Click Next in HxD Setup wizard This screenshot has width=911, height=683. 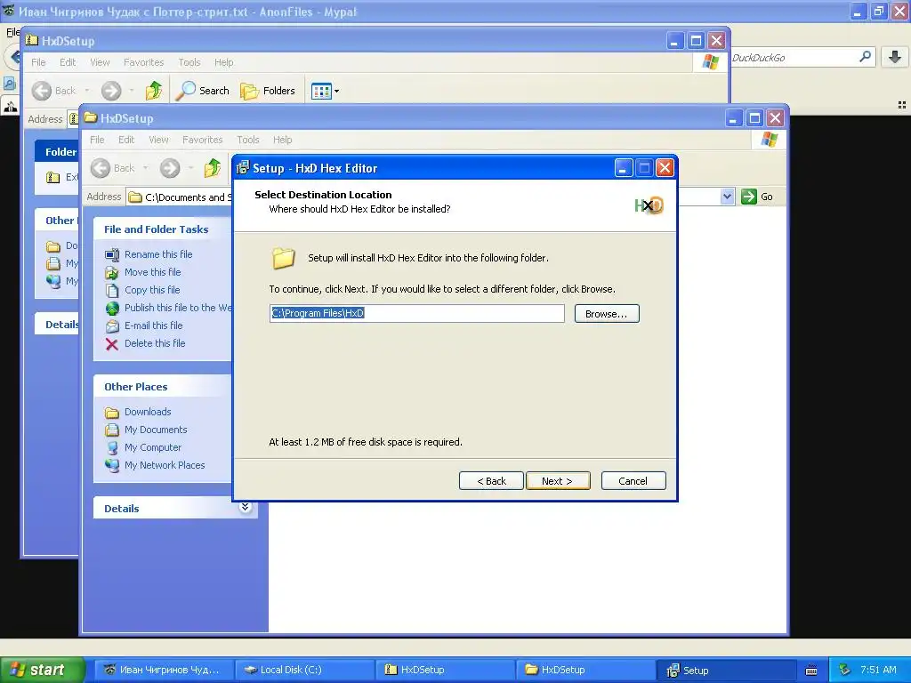(558, 481)
